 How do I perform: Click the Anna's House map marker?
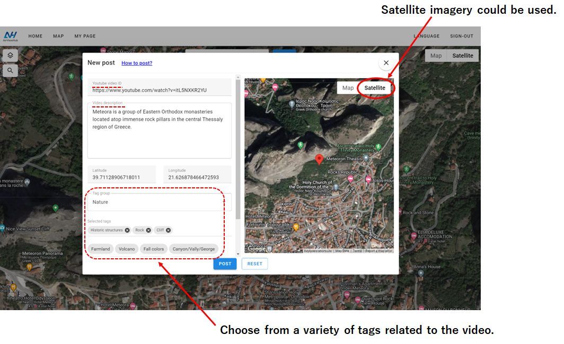click(x=420, y=273)
